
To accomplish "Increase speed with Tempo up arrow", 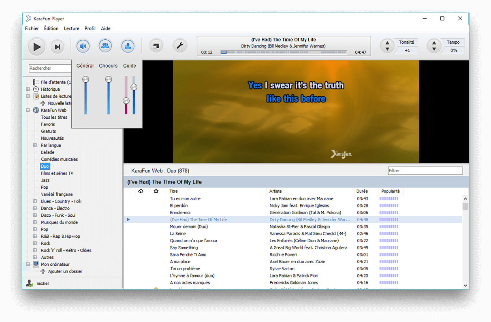I will click(434, 43).
